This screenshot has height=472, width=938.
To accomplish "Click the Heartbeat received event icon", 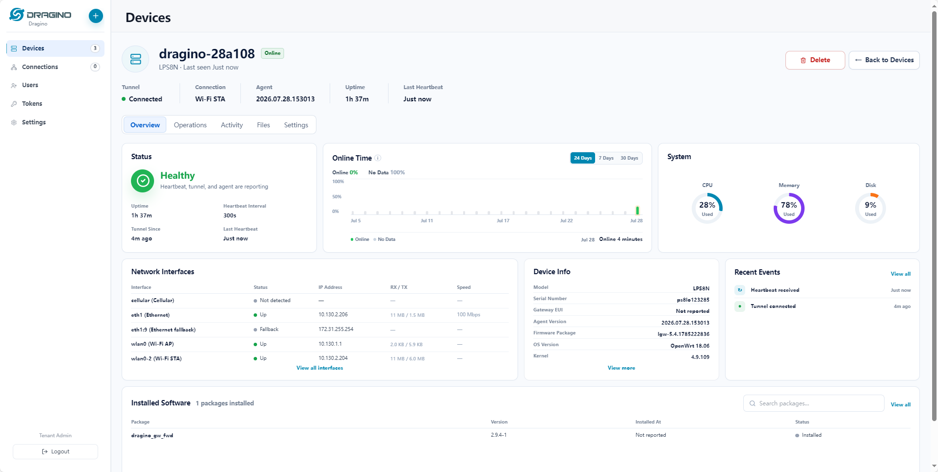I will 740,290.
